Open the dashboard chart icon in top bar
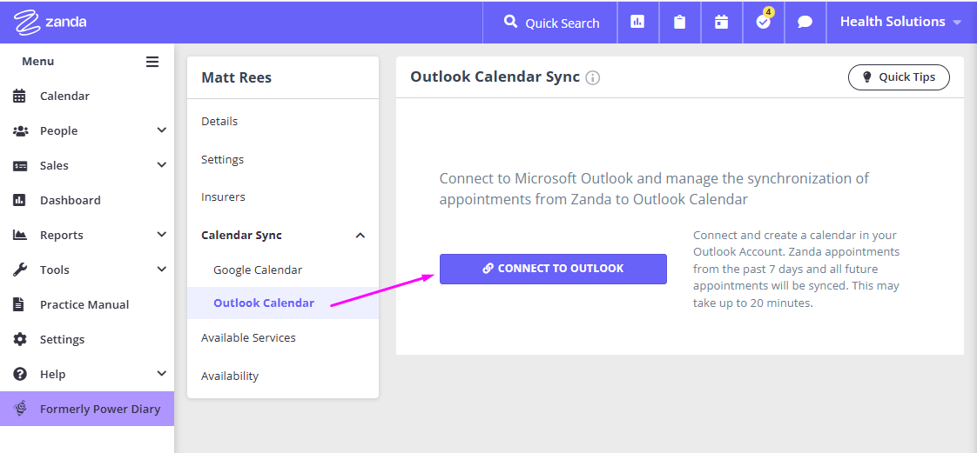The image size is (977, 453). point(637,22)
